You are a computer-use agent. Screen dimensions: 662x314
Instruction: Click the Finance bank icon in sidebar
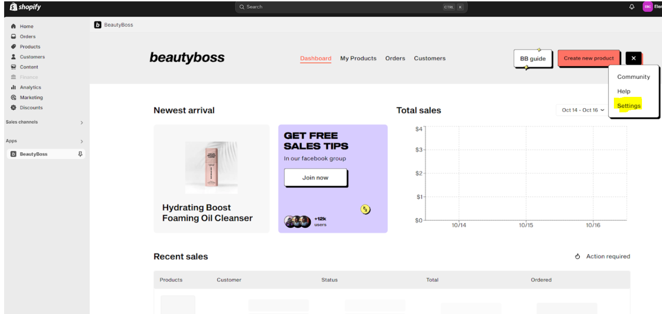click(13, 77)
